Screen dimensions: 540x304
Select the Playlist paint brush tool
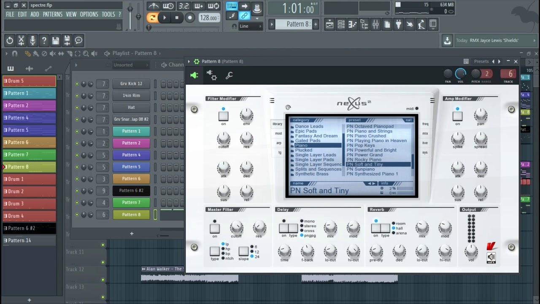coord(35,53)
